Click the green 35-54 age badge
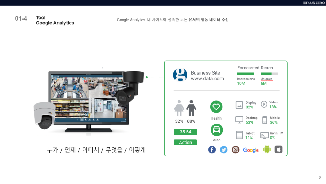The image size is (326, 184). point(185,132)
